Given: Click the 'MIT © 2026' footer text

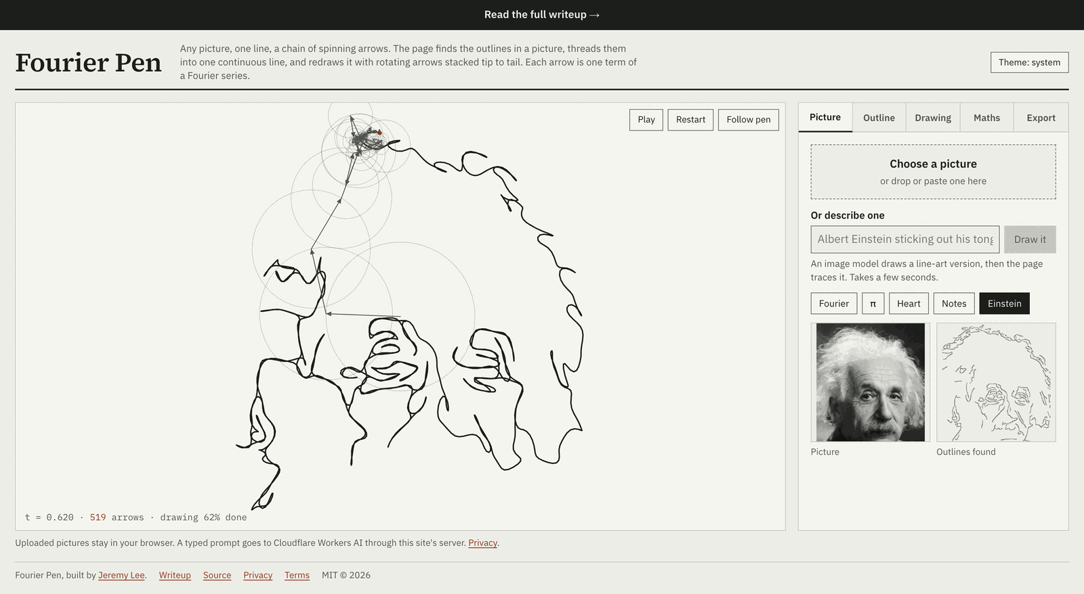Looking at the screenshot, I should point(346,575).
